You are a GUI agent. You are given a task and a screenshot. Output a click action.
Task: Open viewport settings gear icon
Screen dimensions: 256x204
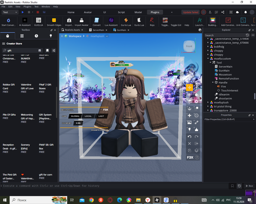click(x=200, y=30)
